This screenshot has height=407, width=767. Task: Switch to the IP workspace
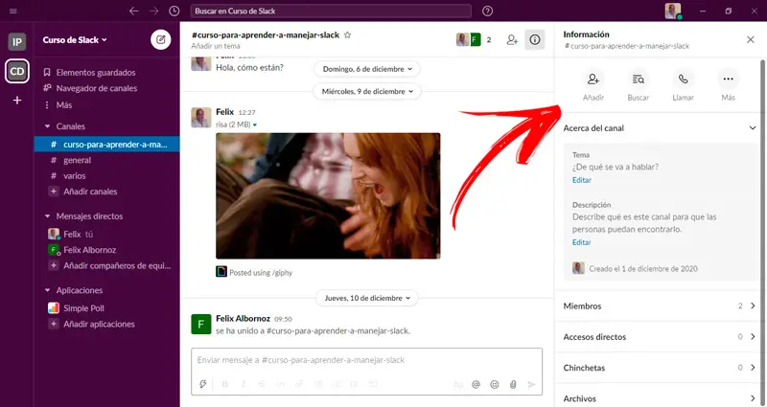click(x=16, y=42)
